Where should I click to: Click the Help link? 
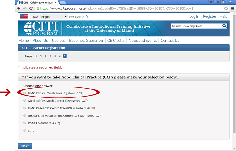224,16
